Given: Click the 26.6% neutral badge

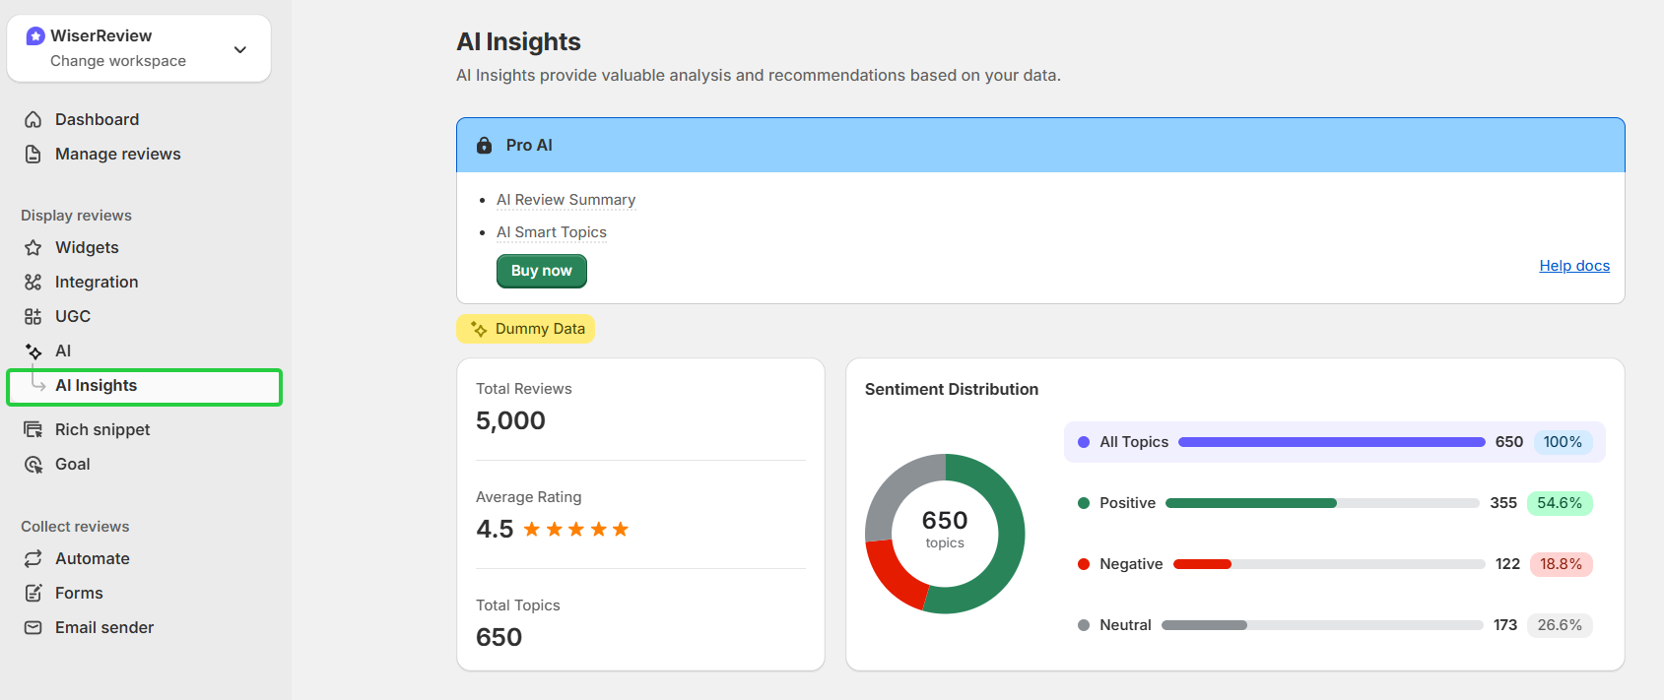Looking at the screenshot, I should click(x=1560, y=625).
